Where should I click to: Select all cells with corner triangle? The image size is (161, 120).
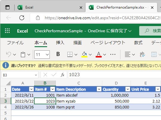coord(8,83)
